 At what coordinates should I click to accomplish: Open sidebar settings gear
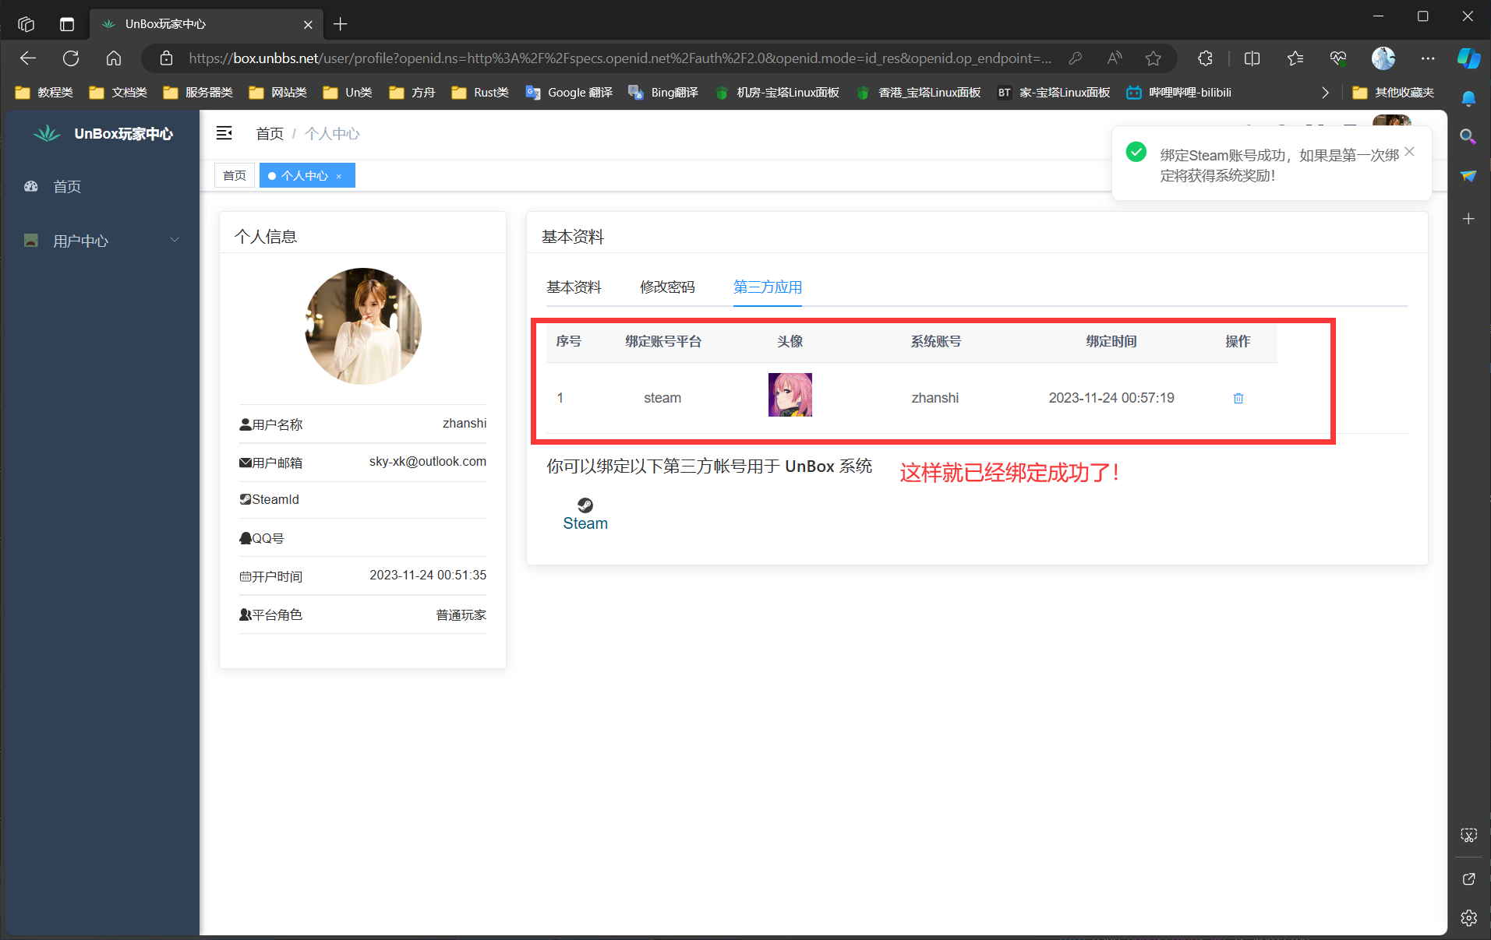[1468, 917]
